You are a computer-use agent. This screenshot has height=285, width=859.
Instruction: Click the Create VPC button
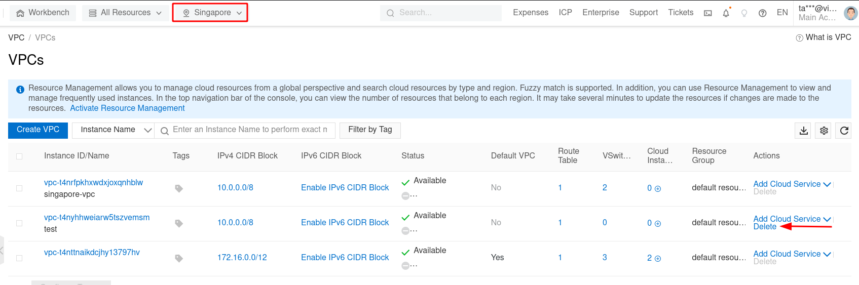click(x=38, y=130)
